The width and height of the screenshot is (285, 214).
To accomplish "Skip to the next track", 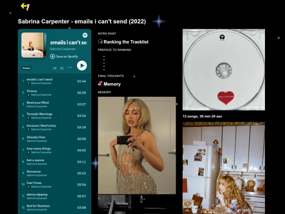I will pos(62,68).
